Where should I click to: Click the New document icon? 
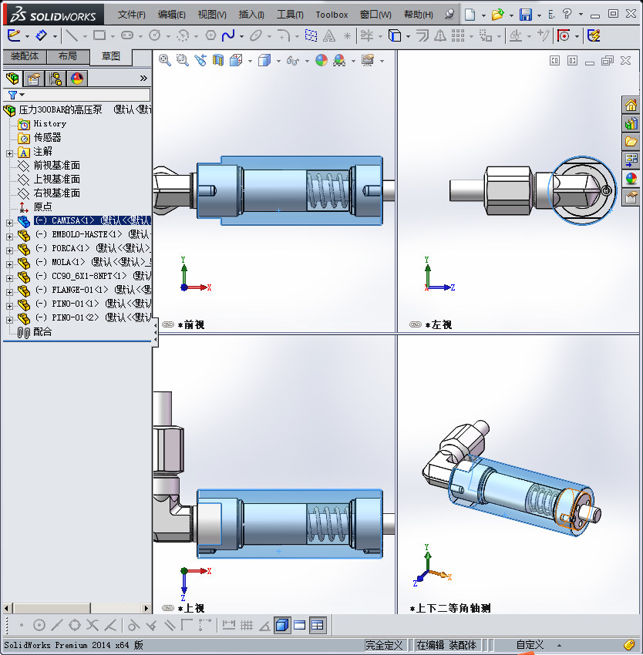470,15
